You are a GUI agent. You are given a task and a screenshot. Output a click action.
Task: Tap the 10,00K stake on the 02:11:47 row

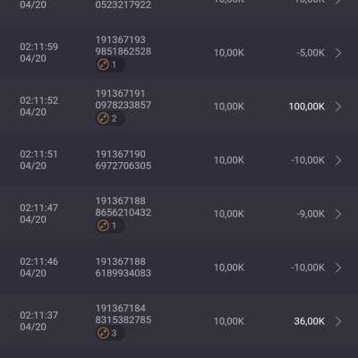coord(229,214)
